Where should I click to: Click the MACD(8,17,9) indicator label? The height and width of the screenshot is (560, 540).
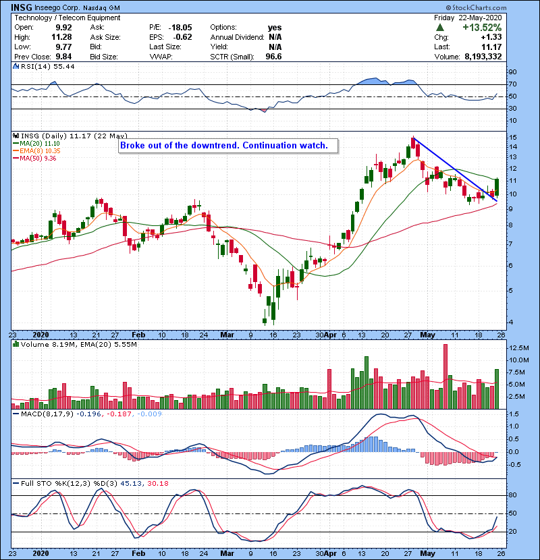click(x=47, y=414)
